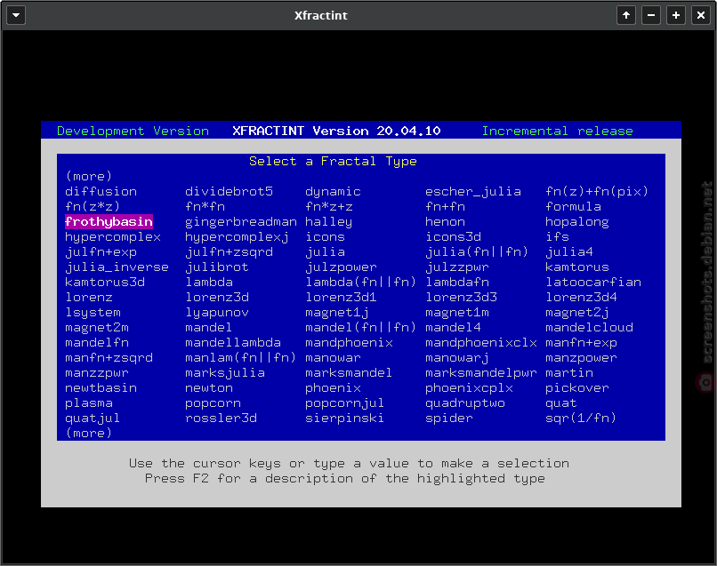Viewport: 717px width, 566px height.
Task: Pick newtbasin from the list
Action: pos(101,387)
